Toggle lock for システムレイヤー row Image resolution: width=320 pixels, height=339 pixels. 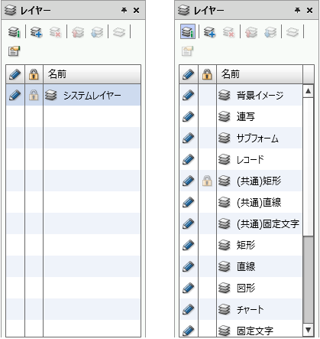[x=34, y=95]
